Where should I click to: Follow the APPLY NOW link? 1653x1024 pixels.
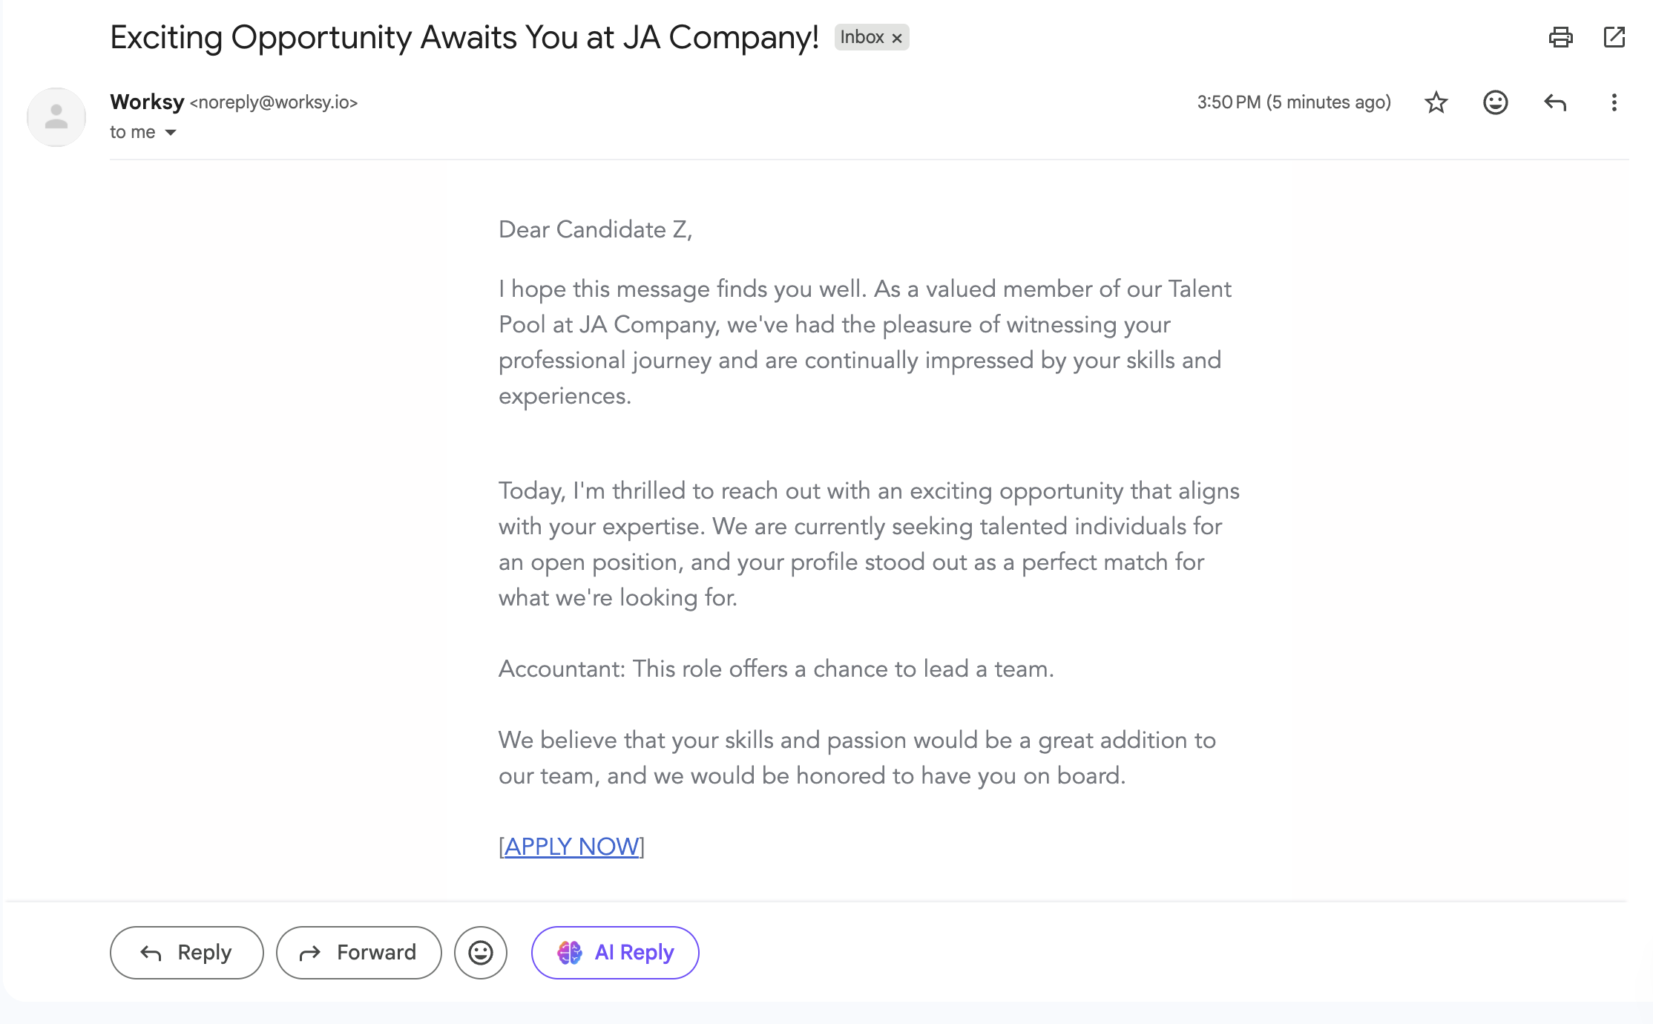[x=571, y=847]
